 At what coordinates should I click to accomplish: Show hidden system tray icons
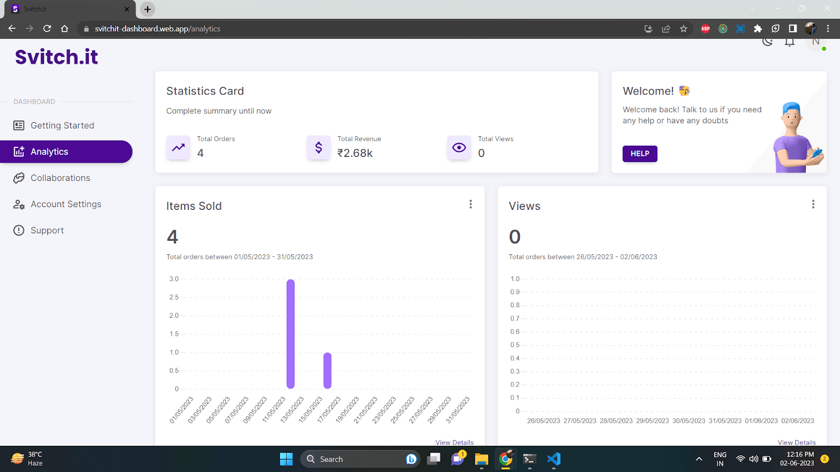click(699, 459)
